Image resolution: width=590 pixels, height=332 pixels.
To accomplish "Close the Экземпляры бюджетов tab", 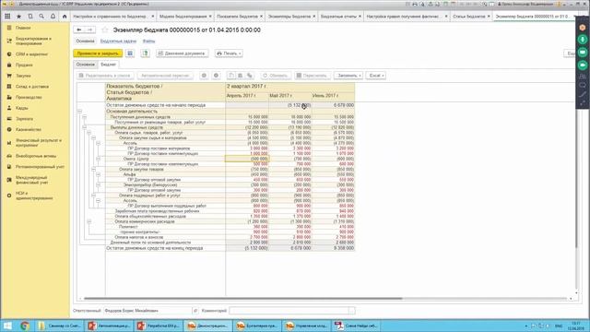I will (314, 17).
